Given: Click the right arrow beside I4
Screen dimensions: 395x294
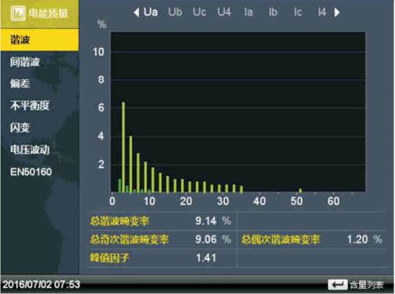Looking at the screenshot, I should 337,12.
